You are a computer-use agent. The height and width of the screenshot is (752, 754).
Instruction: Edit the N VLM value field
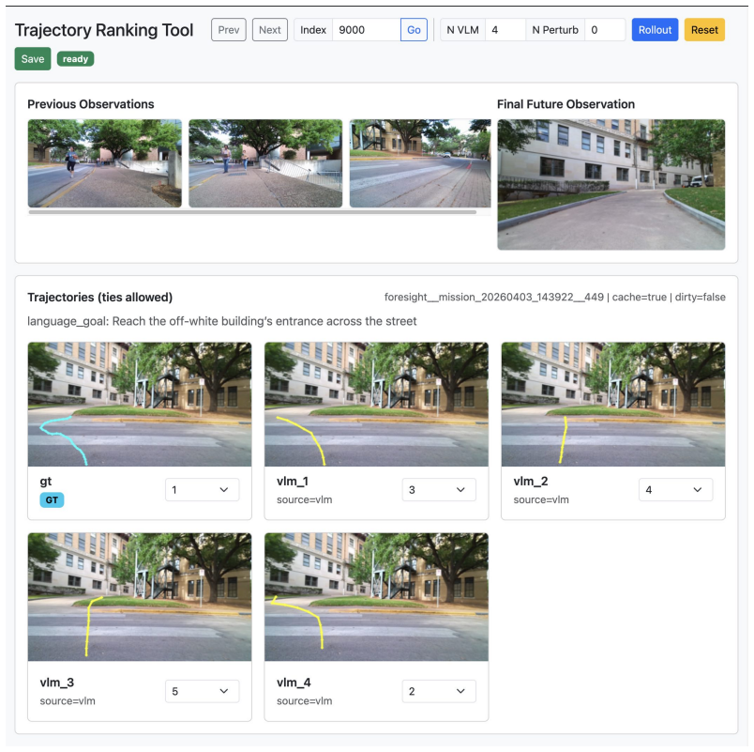[505, 30]
